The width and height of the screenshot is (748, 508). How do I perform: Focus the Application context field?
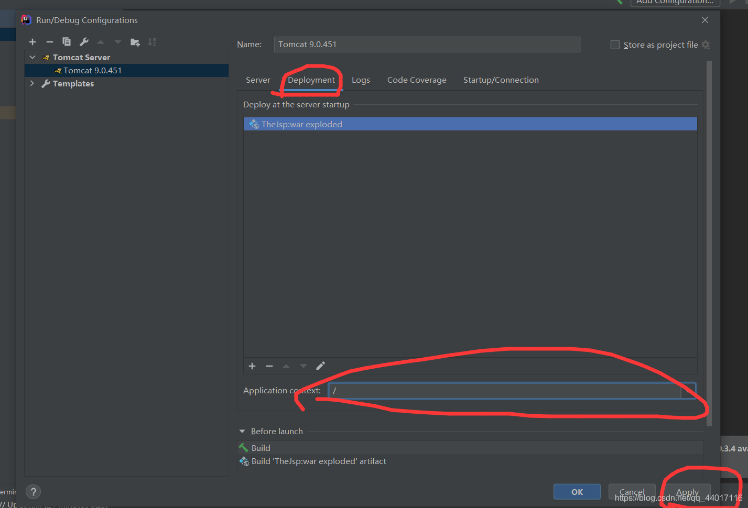point(505,391)
